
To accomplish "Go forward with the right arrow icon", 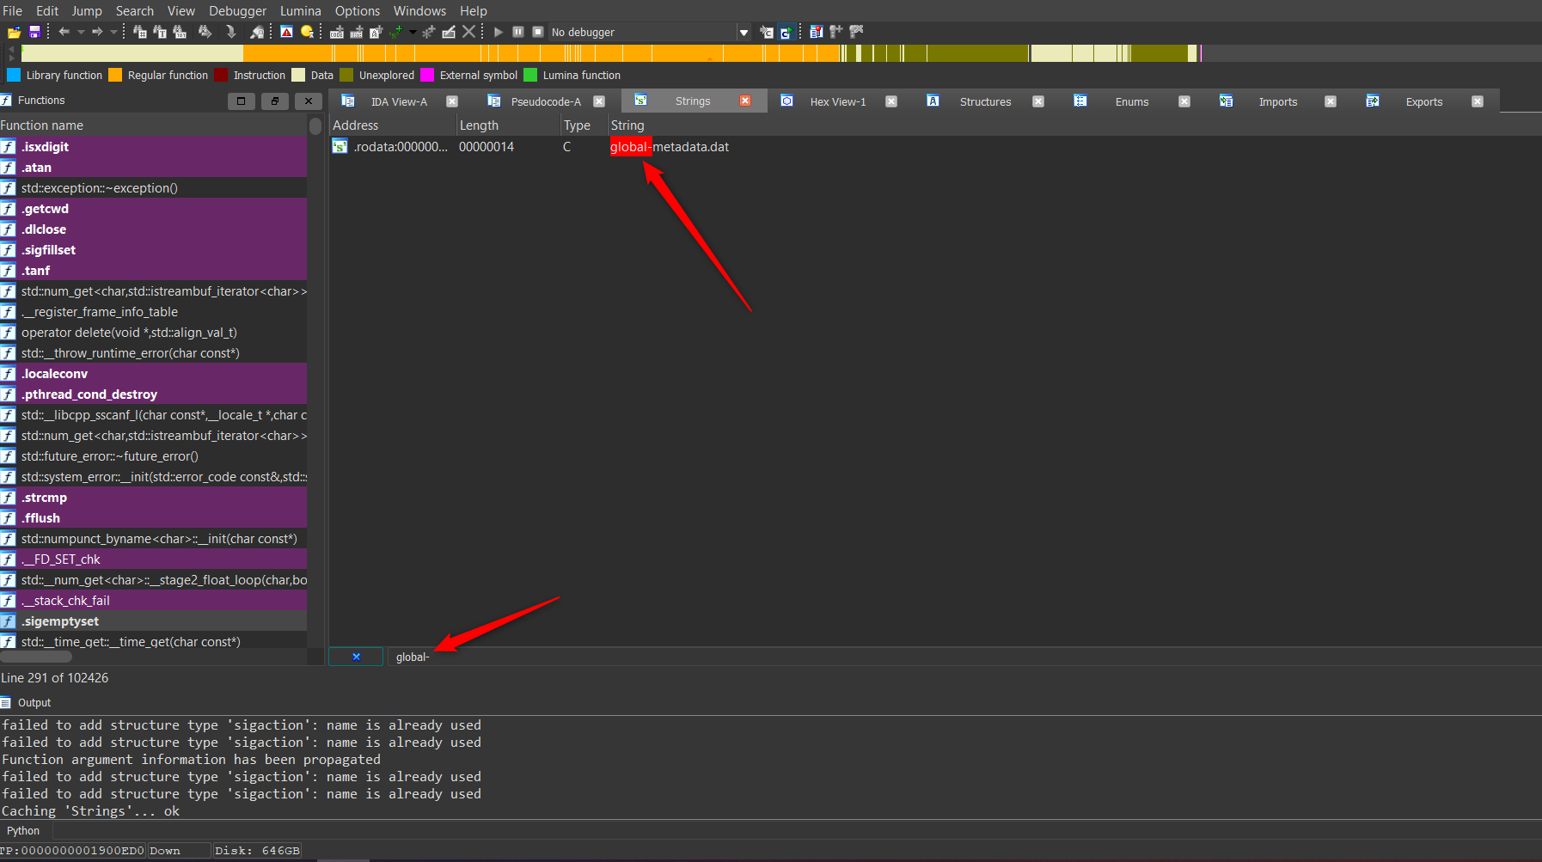I will point(97,32).
